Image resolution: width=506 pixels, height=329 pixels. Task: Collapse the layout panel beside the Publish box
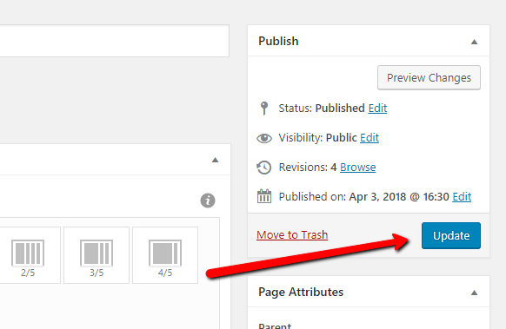coord(216,160)
